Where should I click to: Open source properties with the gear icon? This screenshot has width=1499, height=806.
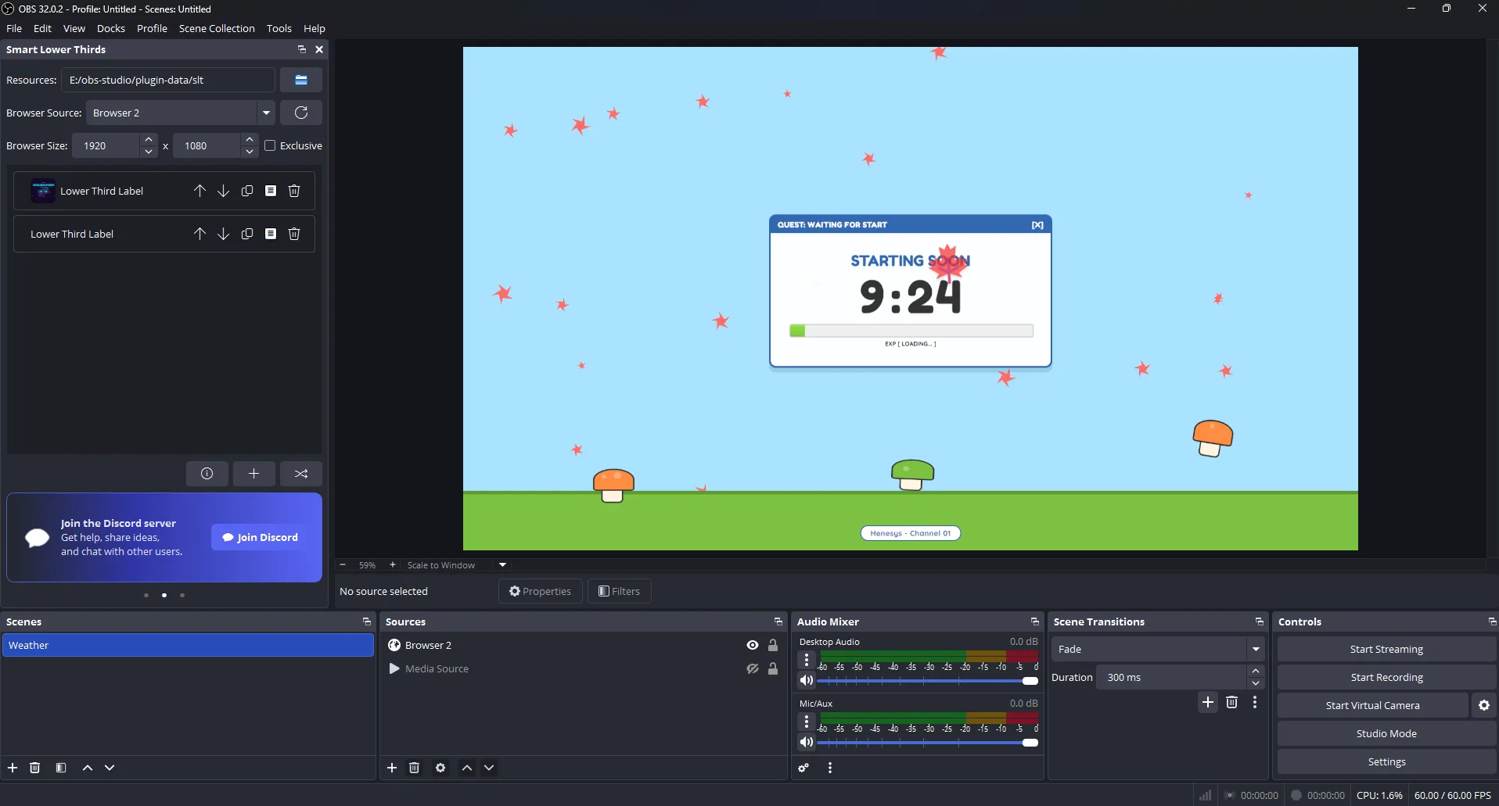tap(440, 768)
